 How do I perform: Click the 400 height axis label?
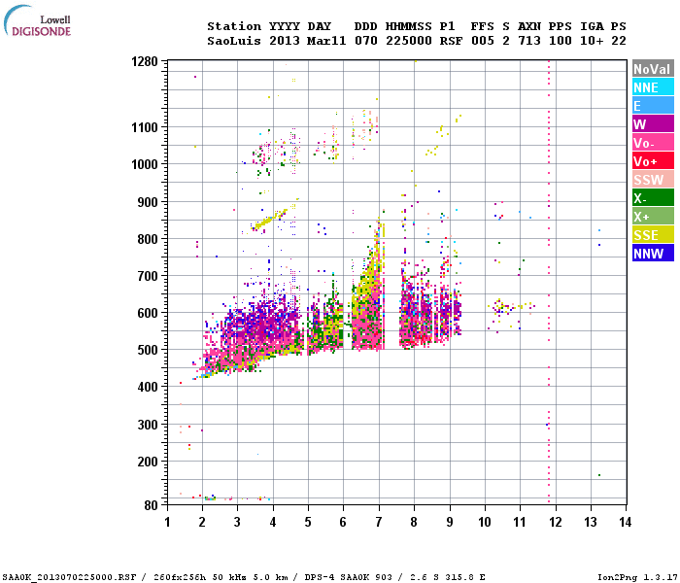point(148,387)
